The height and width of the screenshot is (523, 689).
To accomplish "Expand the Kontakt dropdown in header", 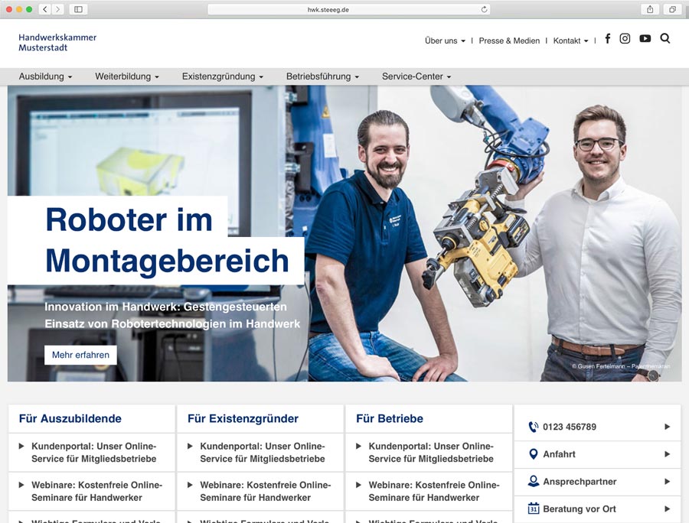I will point(570,41).
